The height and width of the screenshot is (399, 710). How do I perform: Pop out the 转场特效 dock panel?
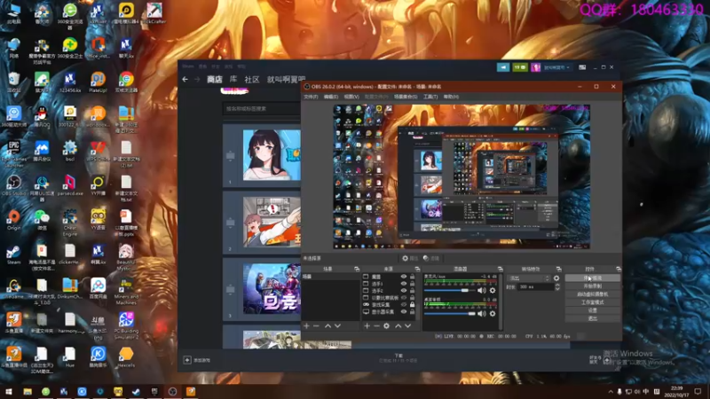(x=559, y=270)
